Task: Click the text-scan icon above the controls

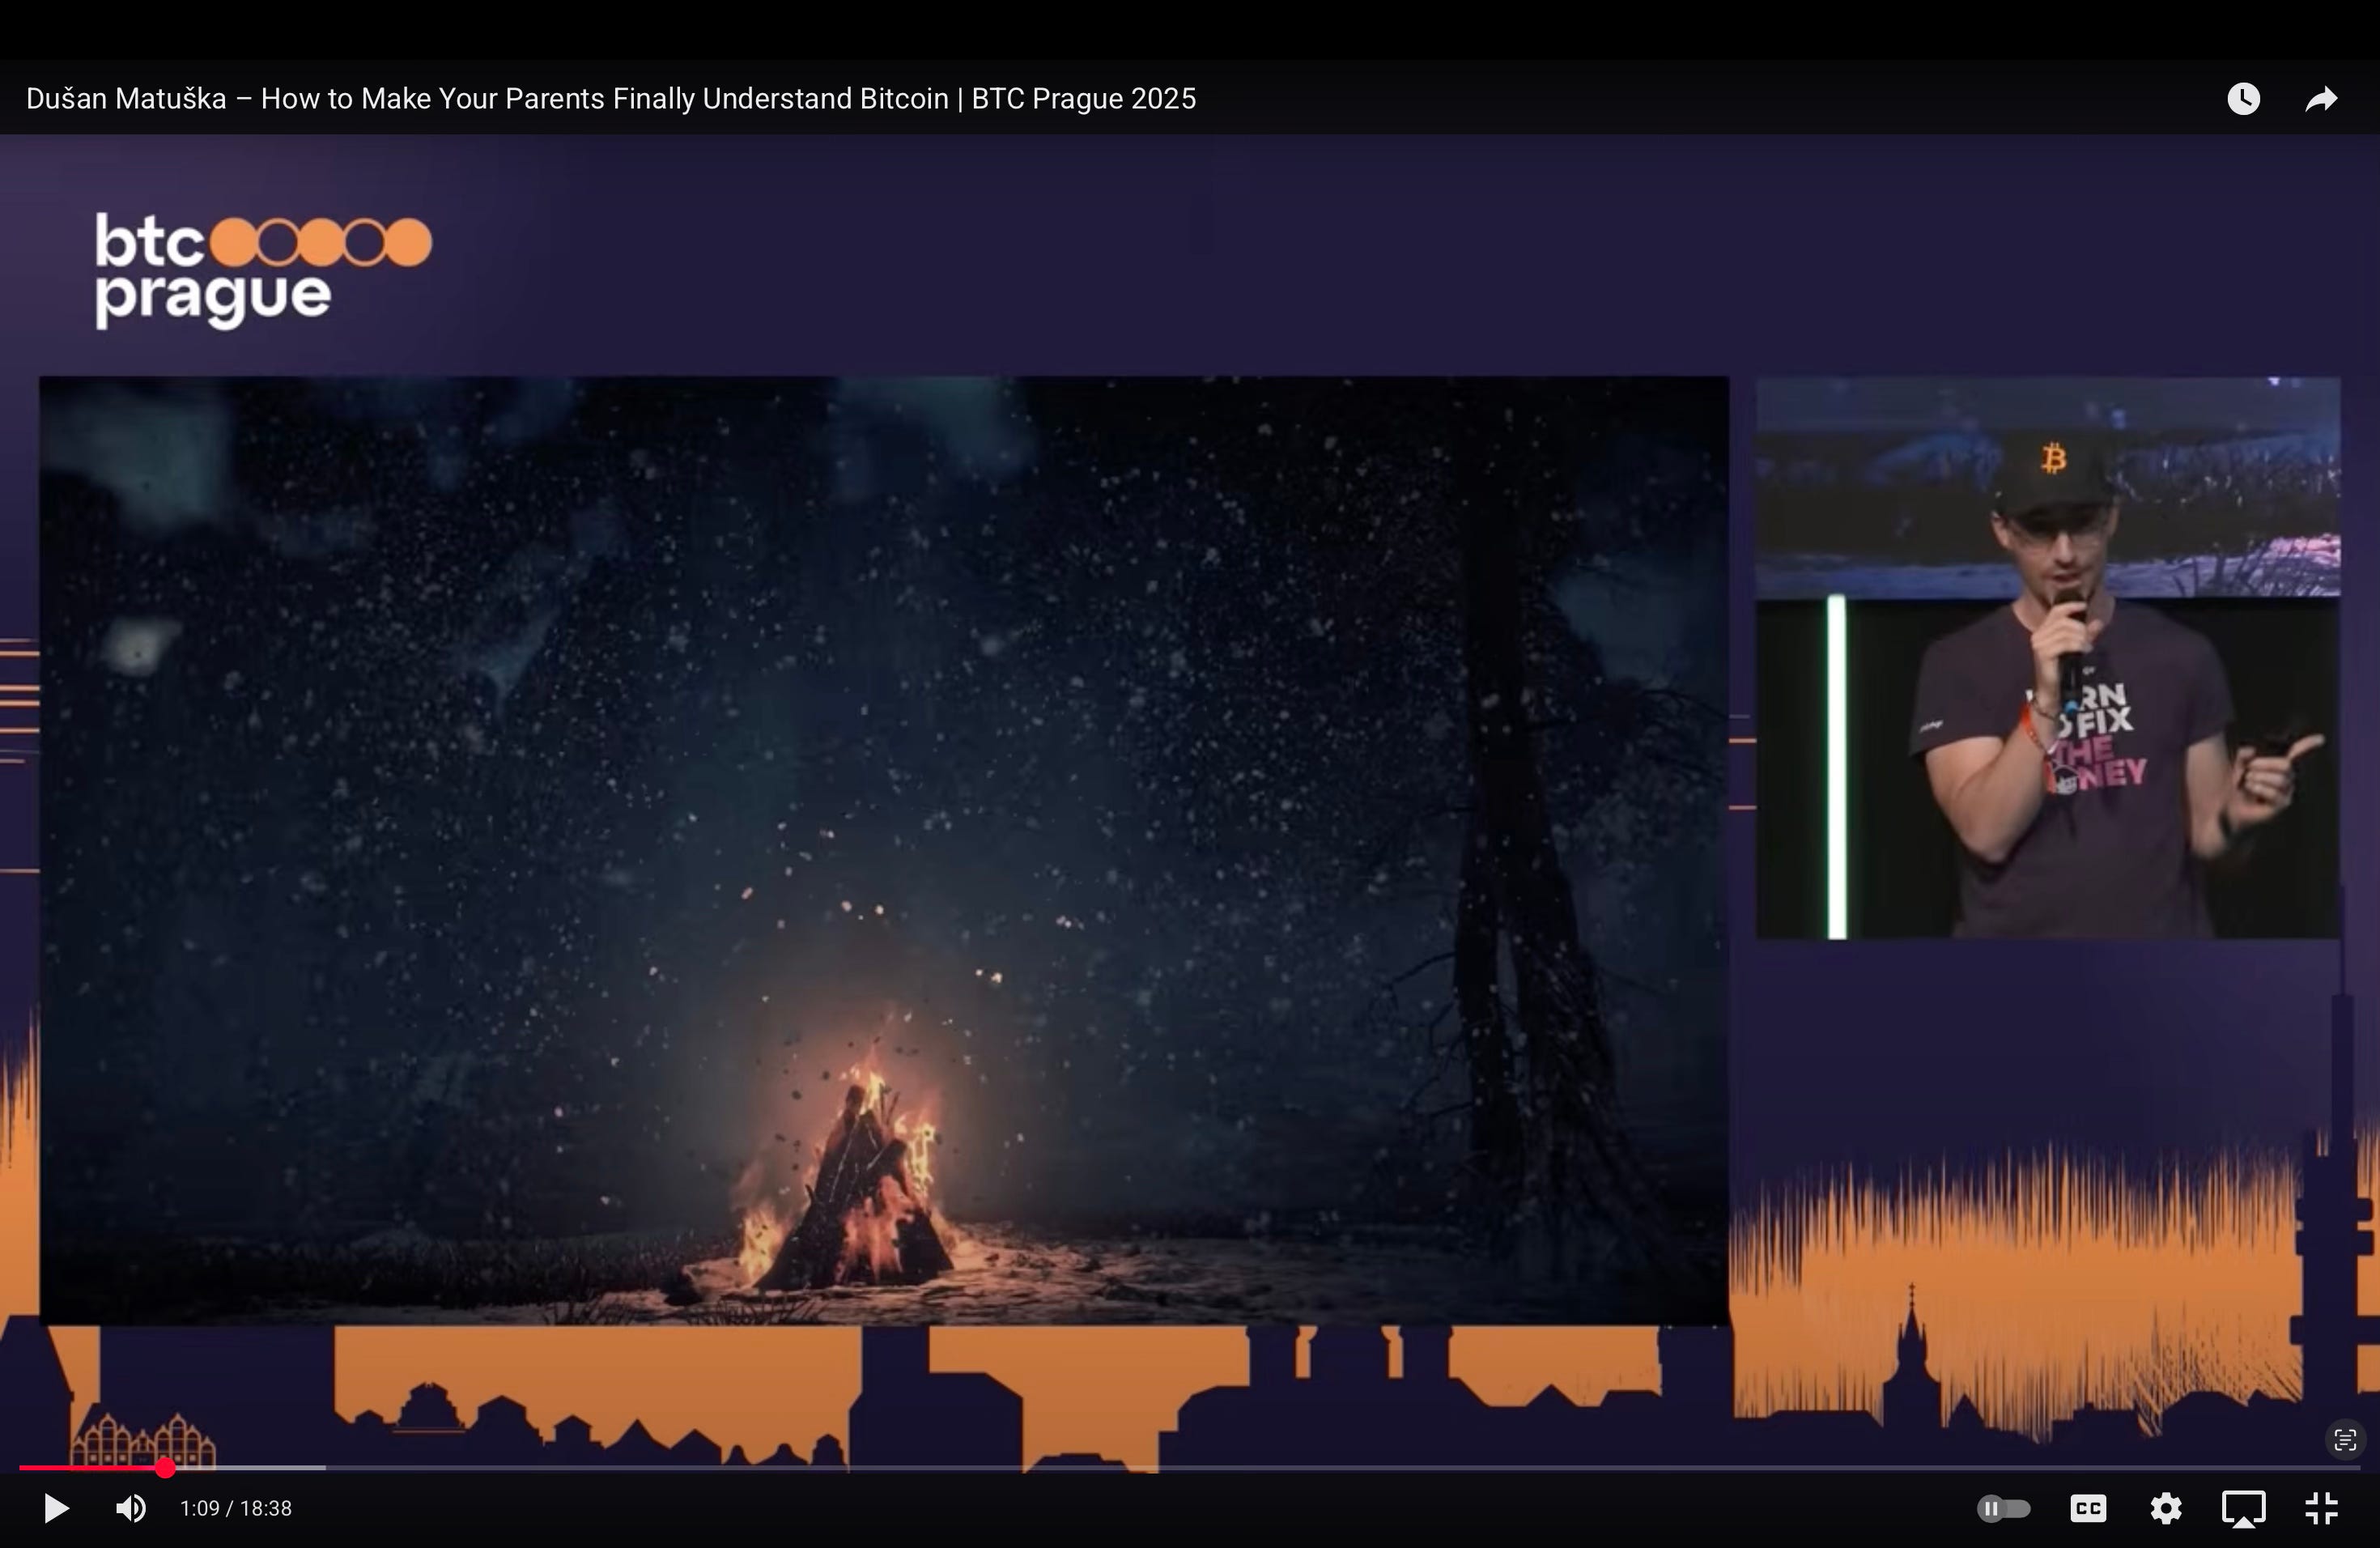Action: point(2344,1440)
